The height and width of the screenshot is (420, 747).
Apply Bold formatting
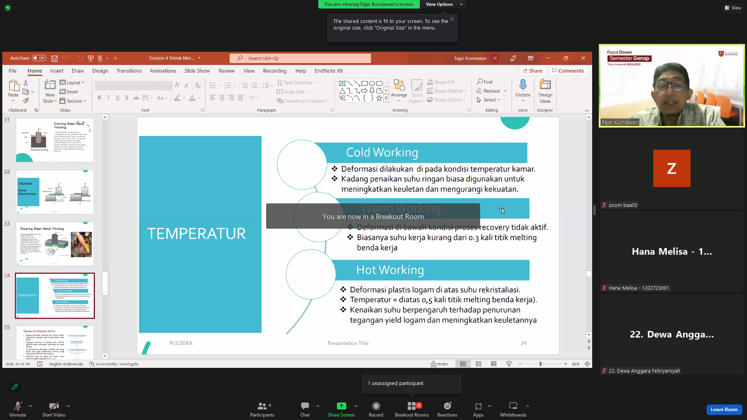point(99,98)
